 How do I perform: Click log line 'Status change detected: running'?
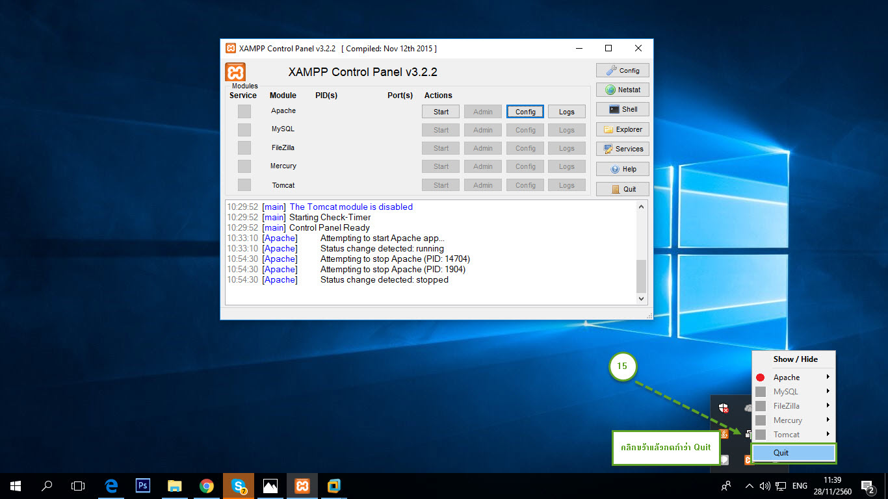coord(382,248)
